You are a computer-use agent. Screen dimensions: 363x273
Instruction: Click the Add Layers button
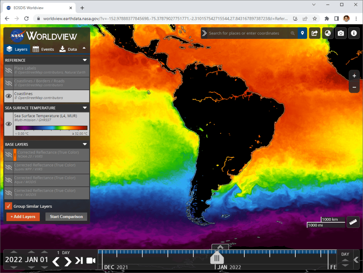click(23, 217)
